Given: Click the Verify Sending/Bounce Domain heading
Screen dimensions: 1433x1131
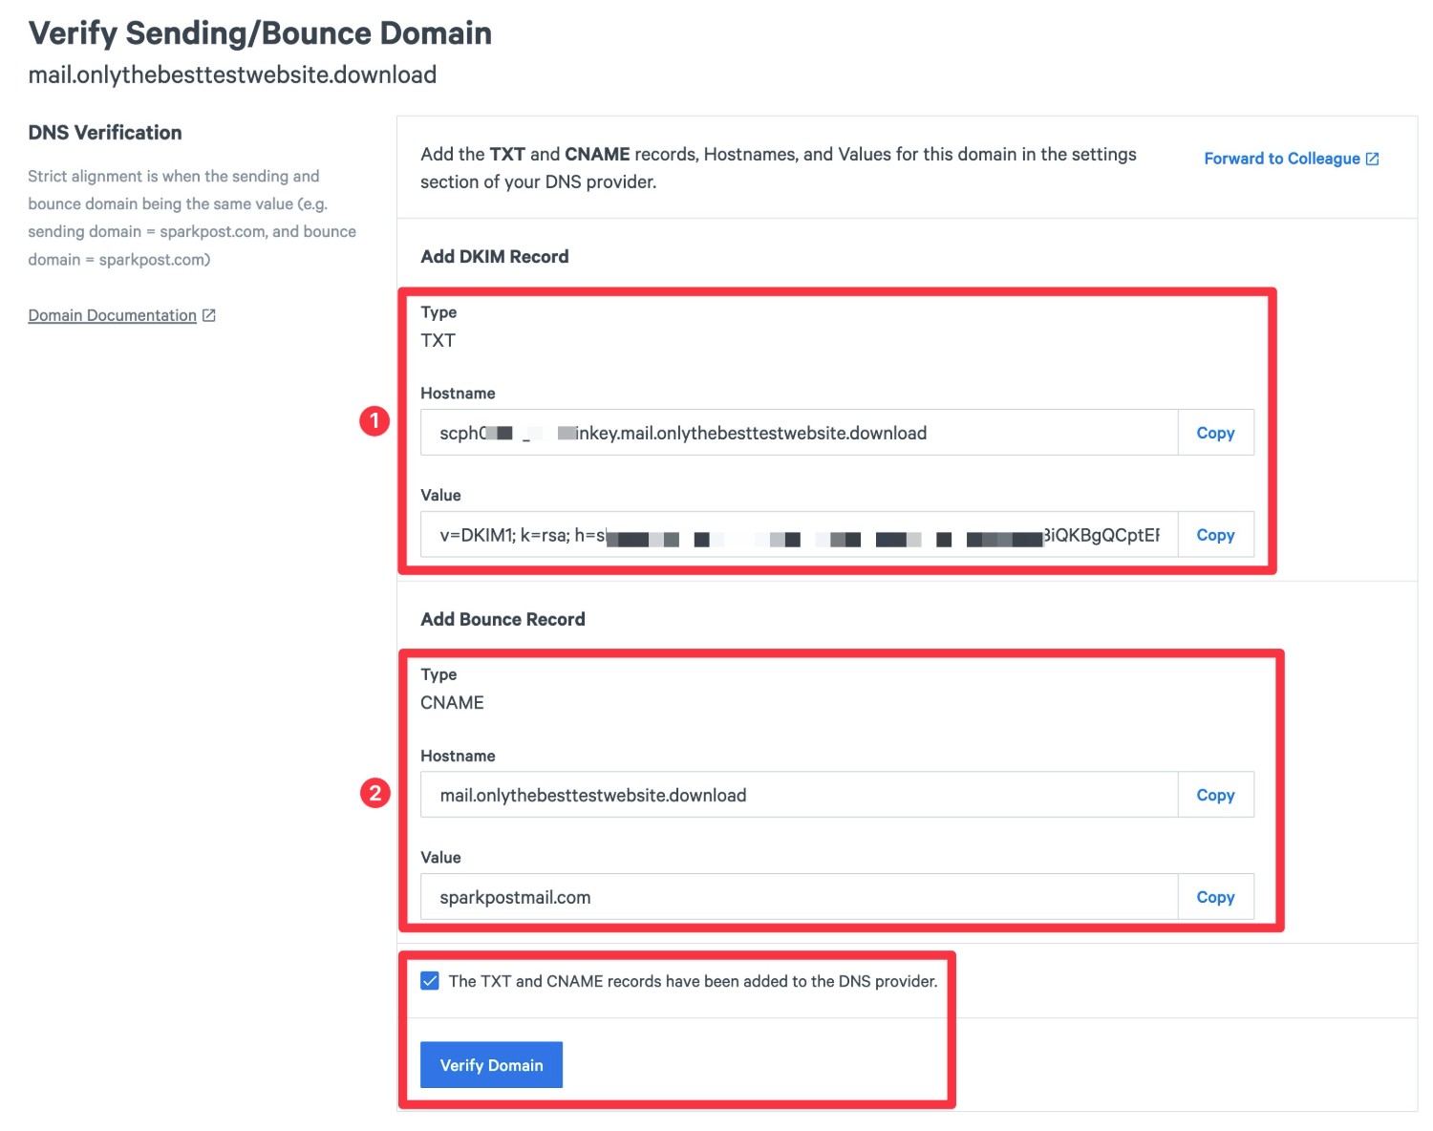Looking at the screenshot, I should pyautogui.click(x=260, y=33).
